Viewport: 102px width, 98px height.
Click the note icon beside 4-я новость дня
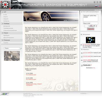(x=82, y=57)
